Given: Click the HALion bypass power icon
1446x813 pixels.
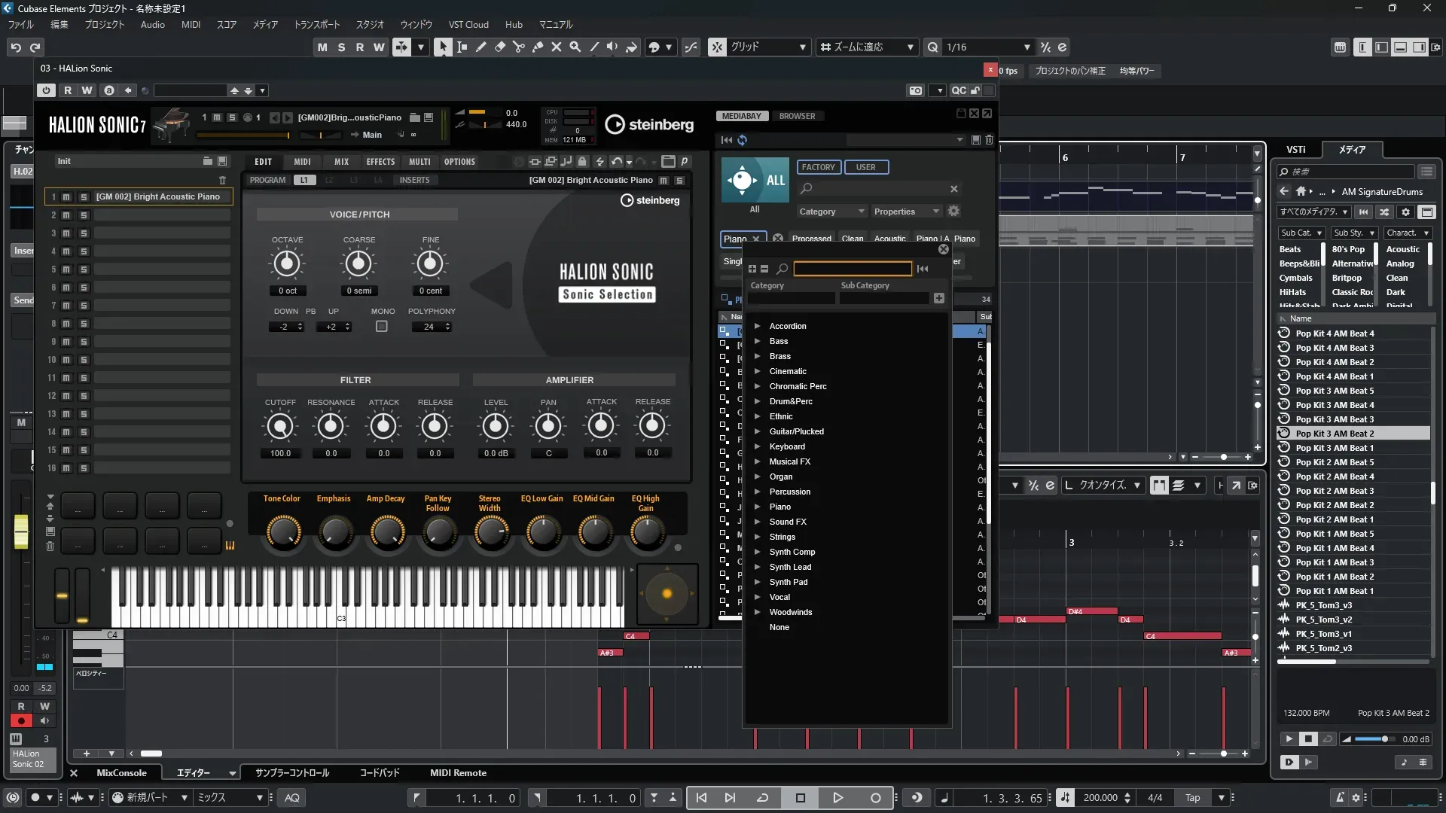Looking at the screenshot, I should [x=46, y=90].
